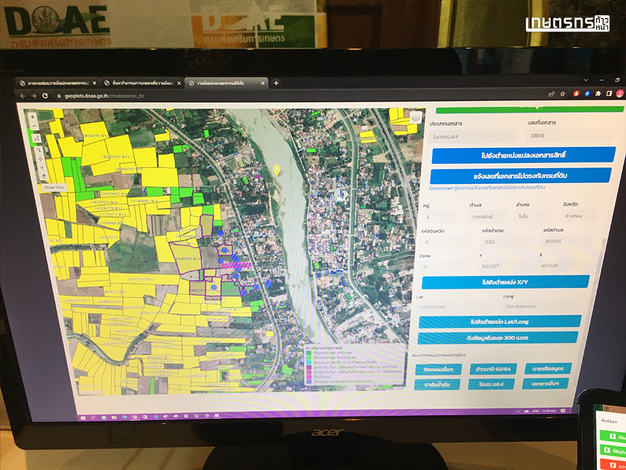Show hidden system tray icons

[x=518, y=411]
